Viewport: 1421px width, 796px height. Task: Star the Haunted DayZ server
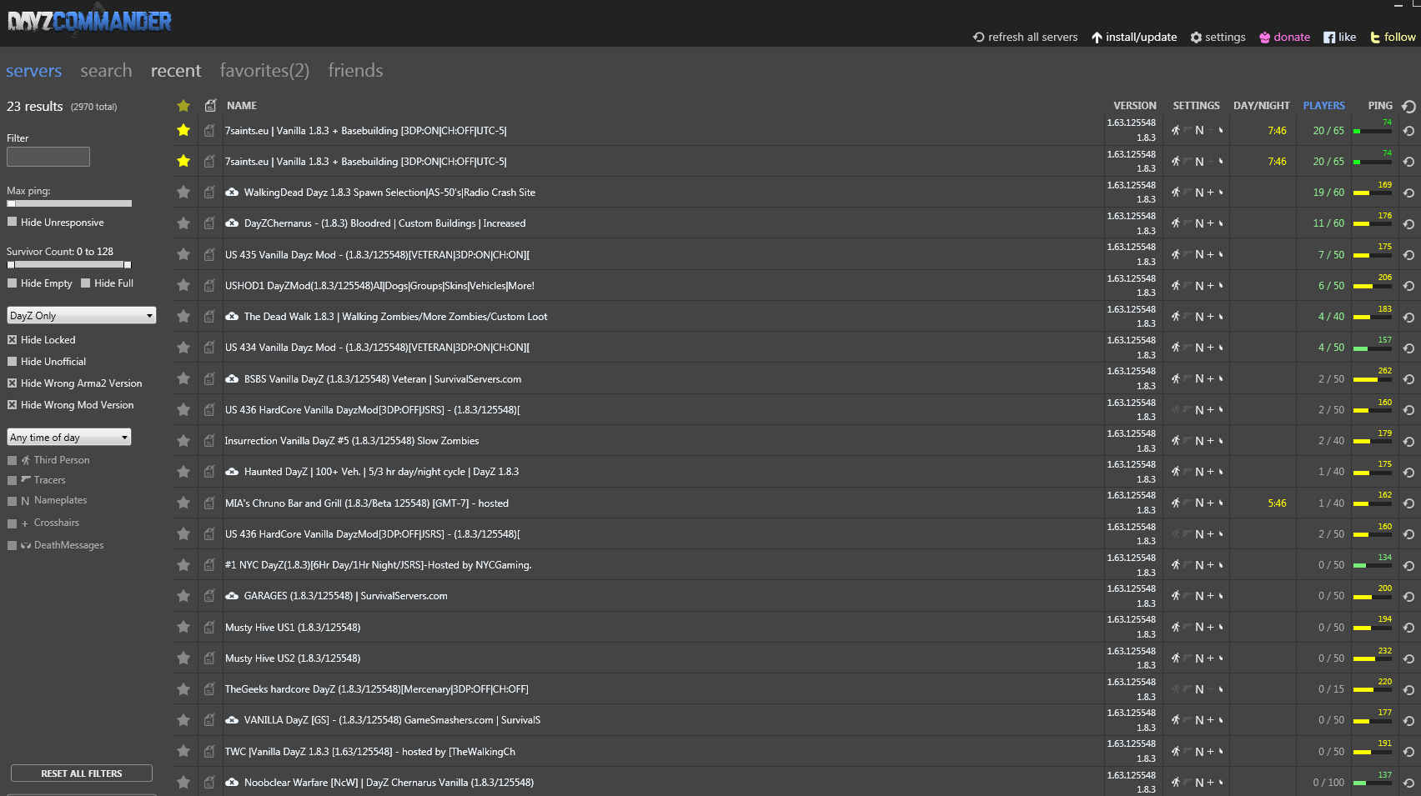(x=183, y=472)
